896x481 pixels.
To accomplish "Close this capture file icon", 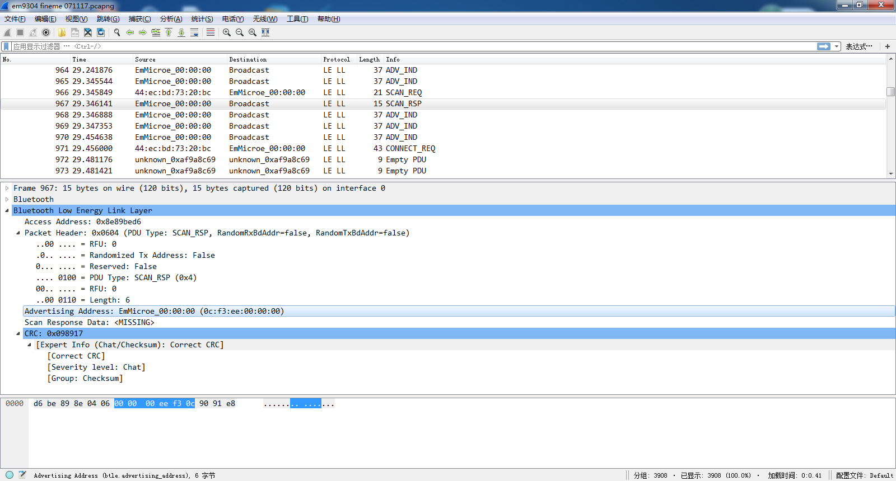I will [87, 32].
